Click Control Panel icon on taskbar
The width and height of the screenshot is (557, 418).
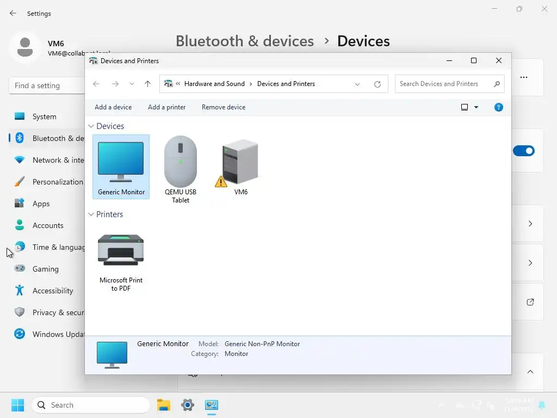[x=212, y=405]
